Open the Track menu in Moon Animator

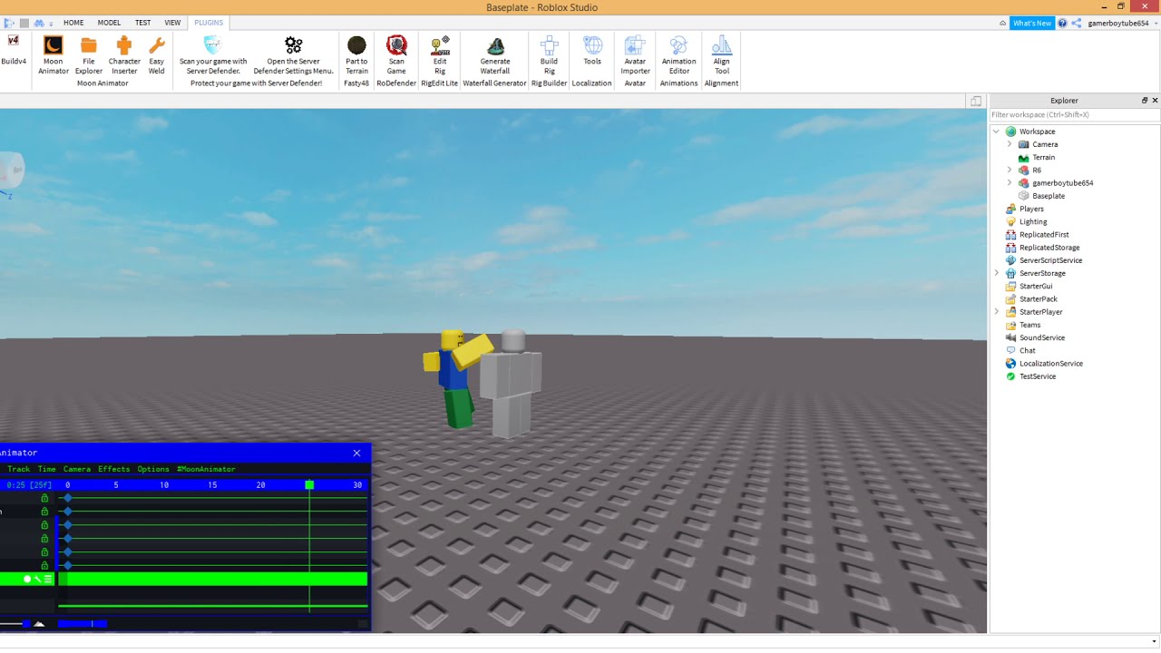pos(19,469)
